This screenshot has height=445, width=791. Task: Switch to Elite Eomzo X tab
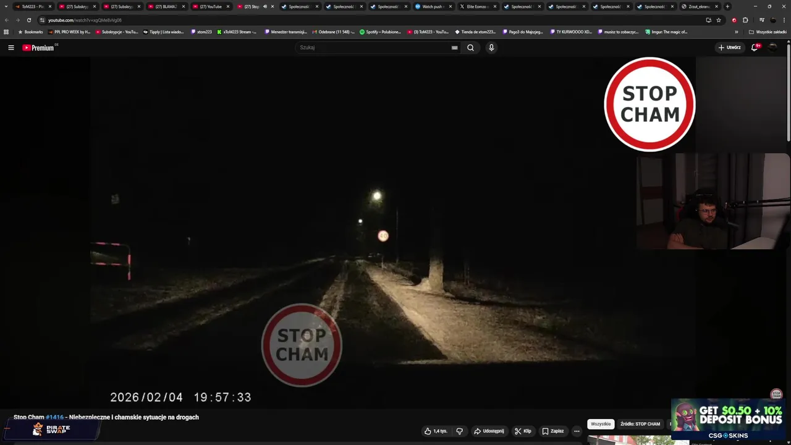tap(477, 6)
